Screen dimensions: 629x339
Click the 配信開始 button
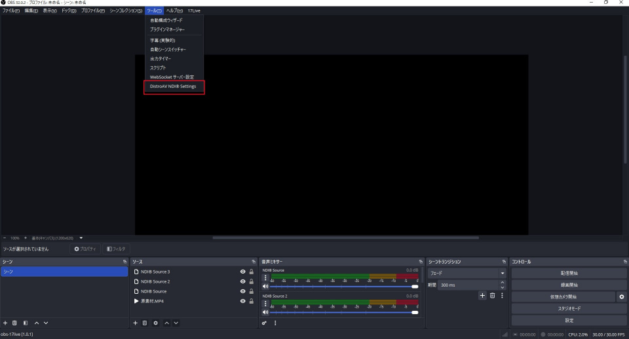point(568,272)
